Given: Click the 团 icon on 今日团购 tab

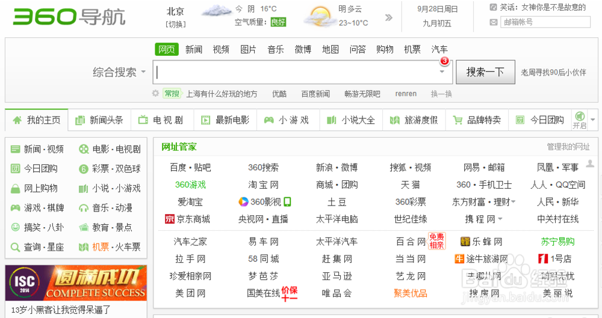Looking at the screenshot, I should click(x=520, y=120).
